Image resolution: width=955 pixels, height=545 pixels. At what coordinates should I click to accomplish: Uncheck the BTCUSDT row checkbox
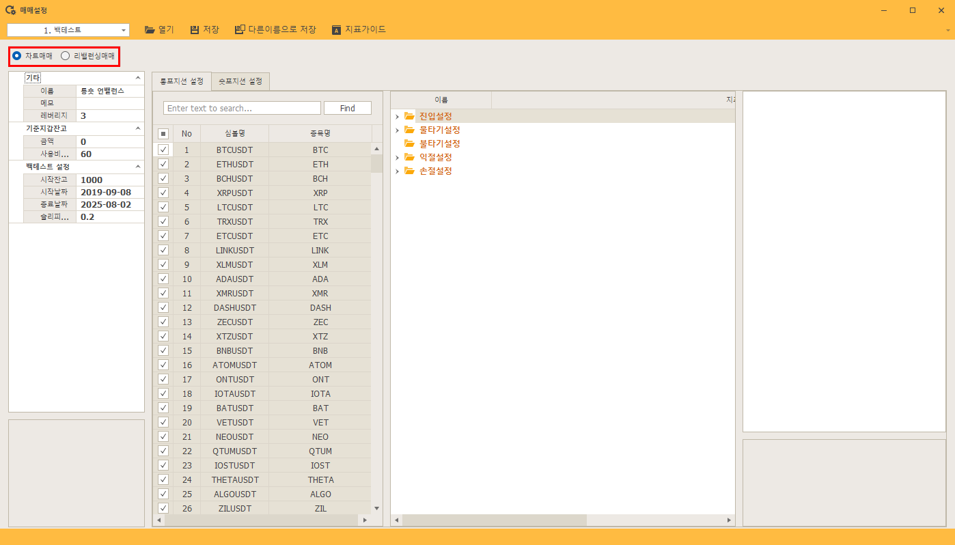tap(163, 149)
